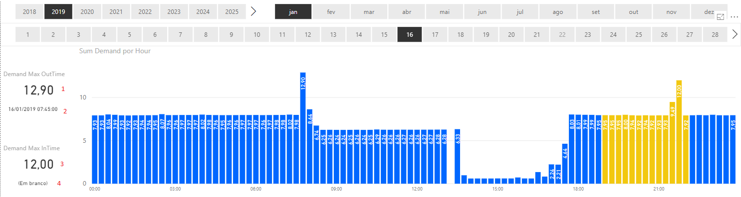The width and height of the screenshot is (741, 197).
Task: Click the 8.64 blue bar
Action: pyautogui.click(x=309, y=146)
